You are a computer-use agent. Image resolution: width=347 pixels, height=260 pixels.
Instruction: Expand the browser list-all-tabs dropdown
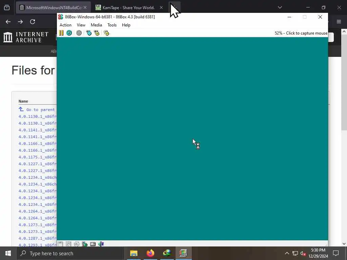tap(280, 7)
